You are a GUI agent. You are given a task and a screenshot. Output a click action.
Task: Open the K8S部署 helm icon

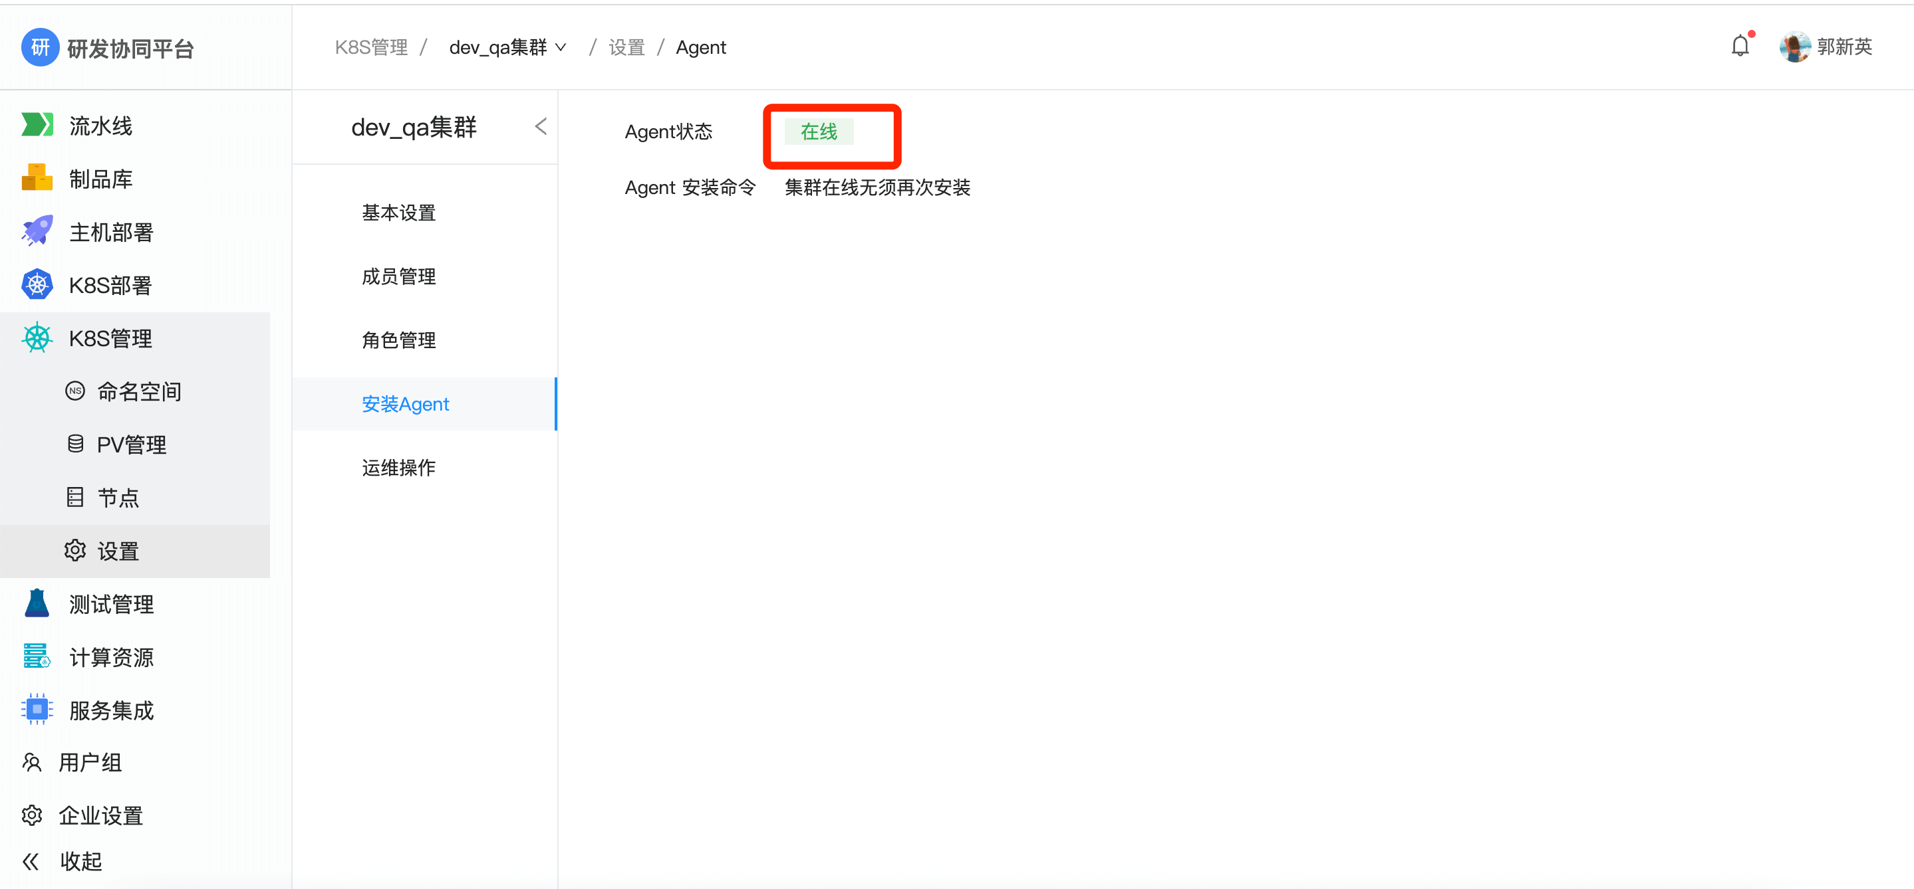(x=37, y=285)
